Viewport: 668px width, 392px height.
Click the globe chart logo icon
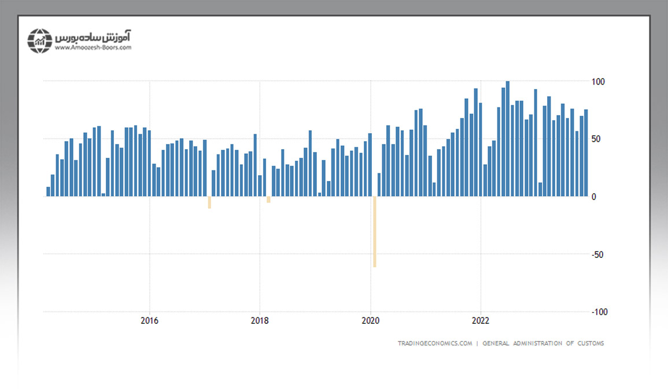coord(40,39)
